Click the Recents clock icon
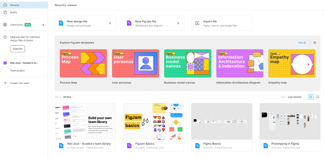 5,5
